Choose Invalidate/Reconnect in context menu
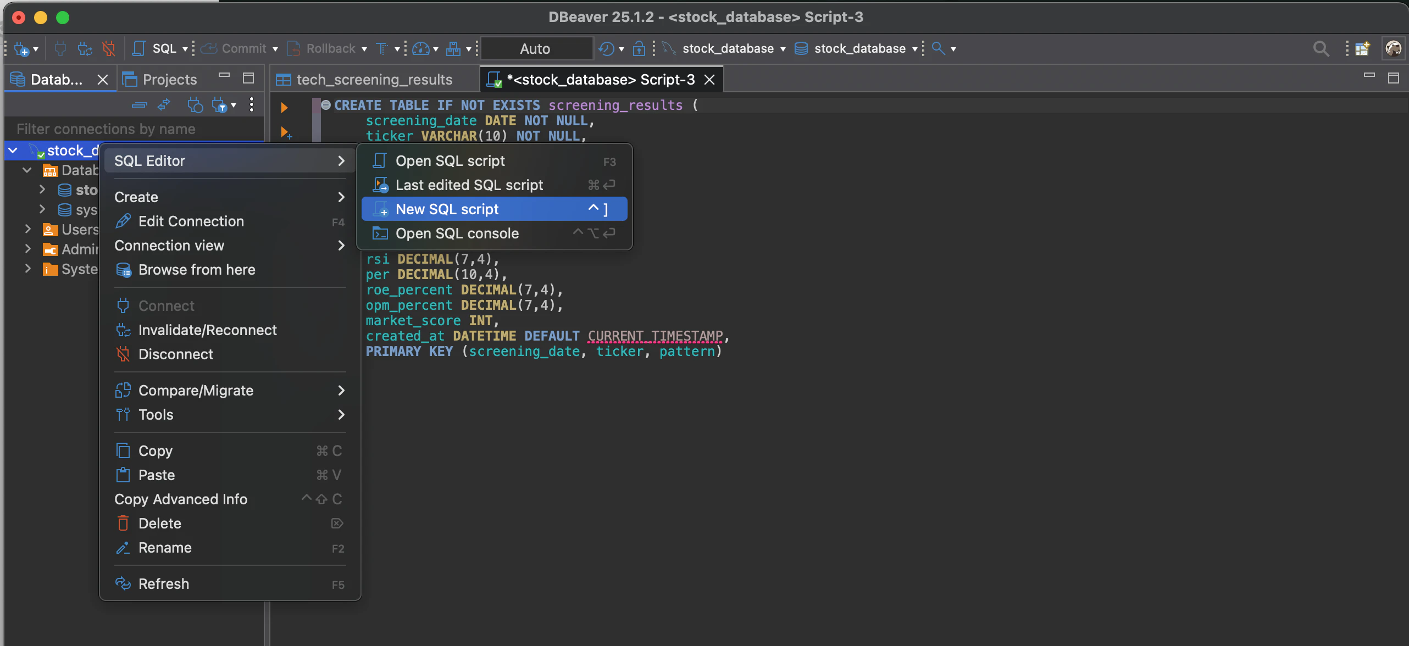 coord(230,330)
